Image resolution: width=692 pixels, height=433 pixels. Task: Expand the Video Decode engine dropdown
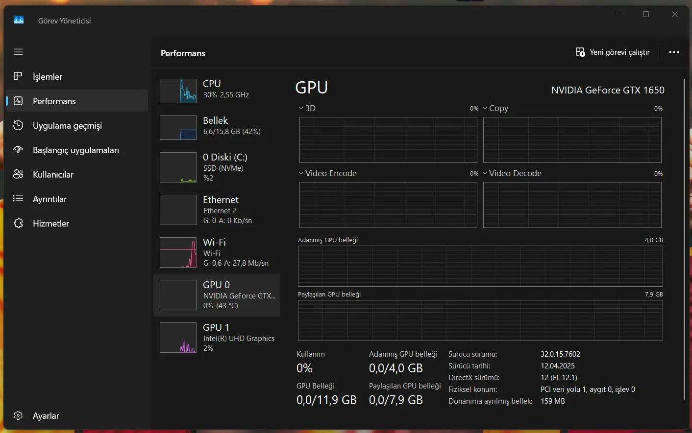(485, 173)
